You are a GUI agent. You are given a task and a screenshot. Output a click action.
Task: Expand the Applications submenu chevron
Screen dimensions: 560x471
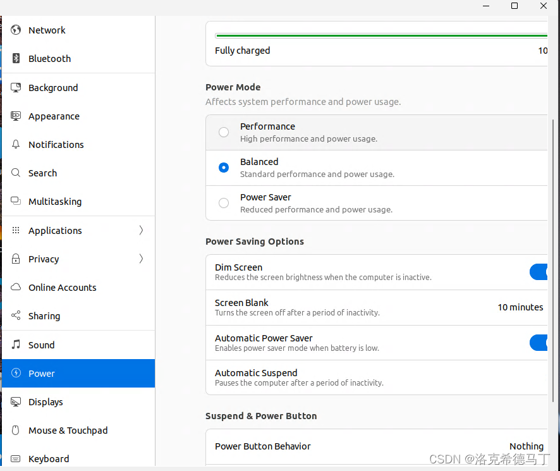pos(141,230)
